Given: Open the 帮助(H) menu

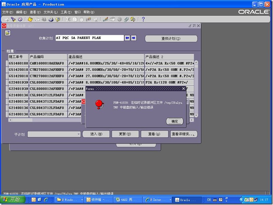Looking at the screenshot, I should point(89,12).
